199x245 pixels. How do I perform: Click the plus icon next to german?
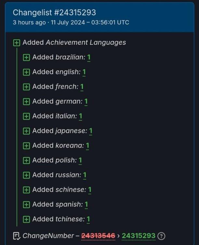pyautogui.click(x=26, y=102)
